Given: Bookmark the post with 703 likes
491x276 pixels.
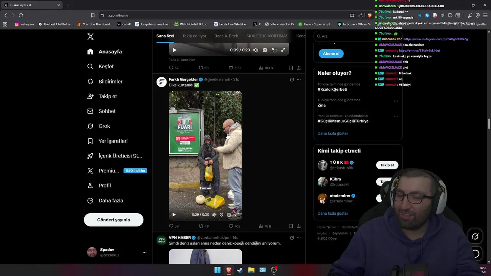Looking at the screenshot, I should point(291,226).
